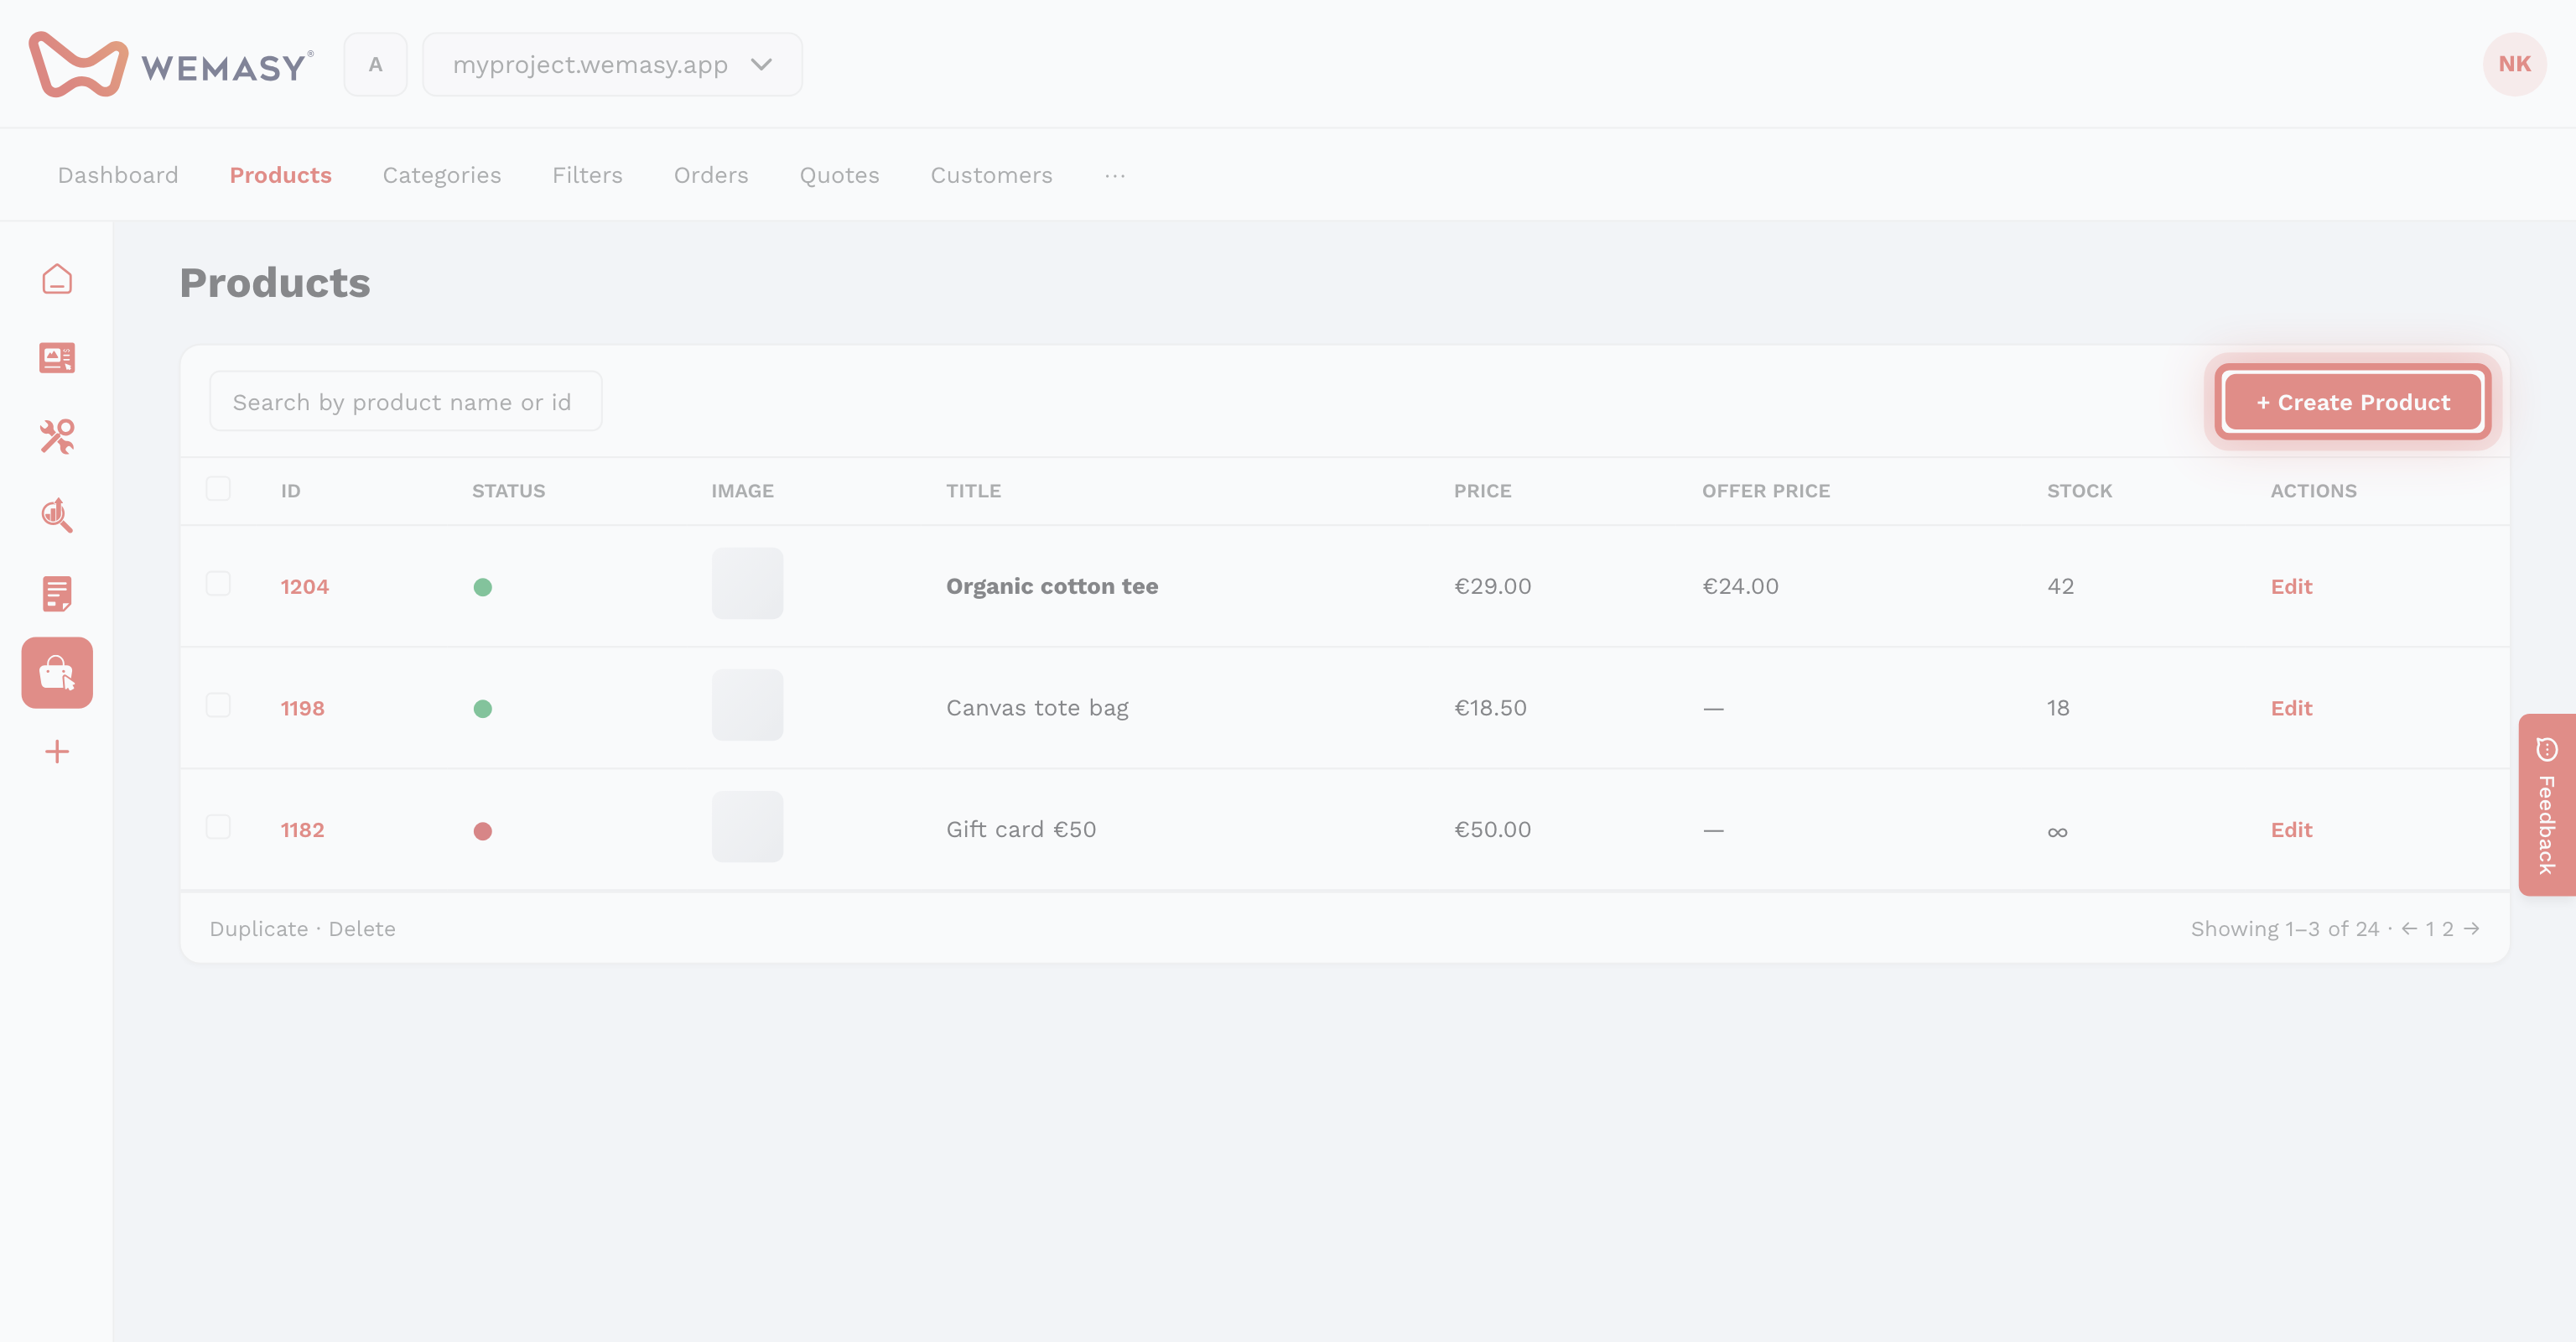This screenshot has width=2576, height=1342.
Task: Click the plus icon in sidebar
Action: pyautogui.click(x=57, y=752)
